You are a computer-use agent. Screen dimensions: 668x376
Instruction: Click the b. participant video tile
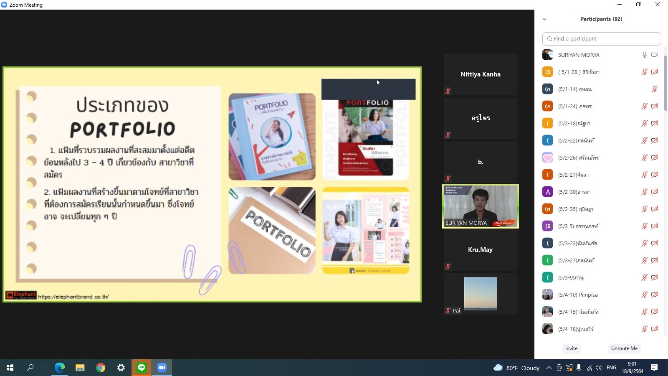pos(481,162)
